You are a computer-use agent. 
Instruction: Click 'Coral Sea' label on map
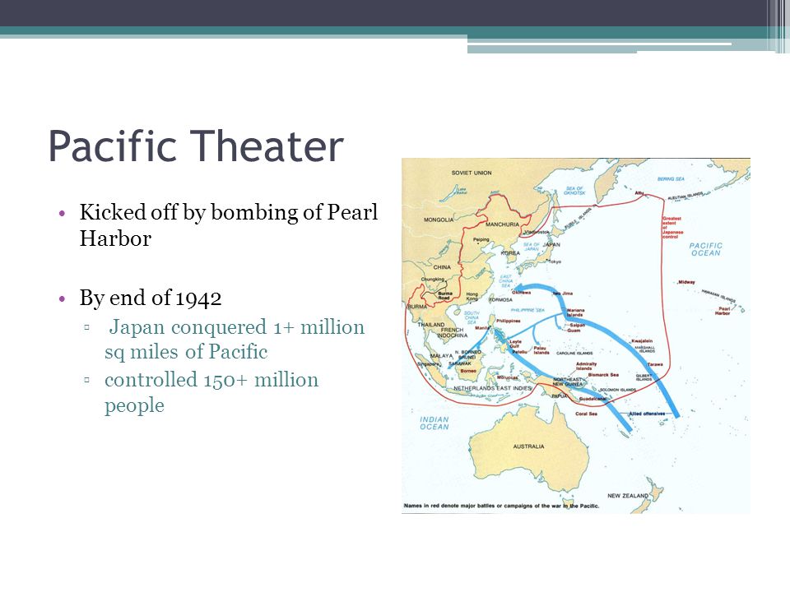pyautogui.click(x=586, y=414)
